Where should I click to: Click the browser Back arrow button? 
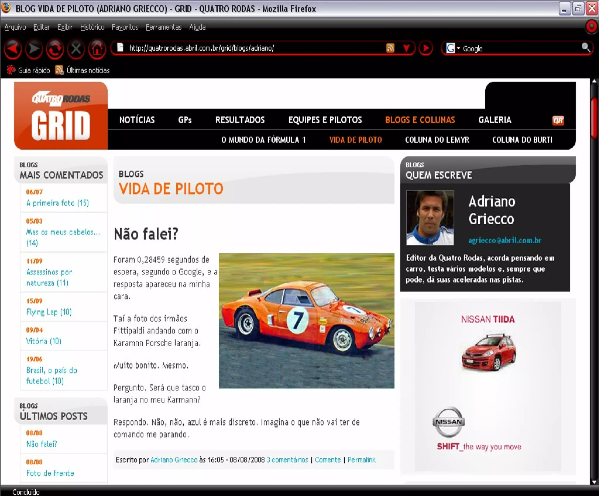tap(13, 48)
